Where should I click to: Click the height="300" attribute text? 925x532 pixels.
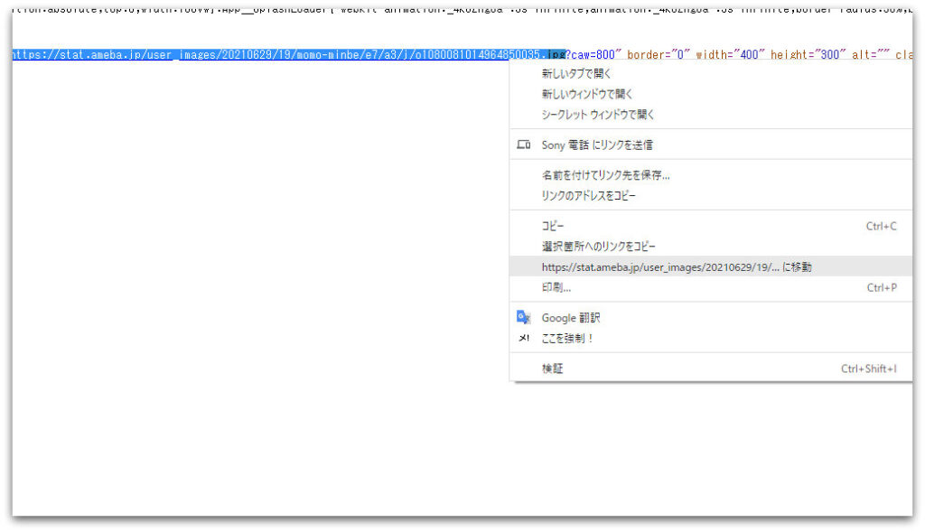pos(807,55)
